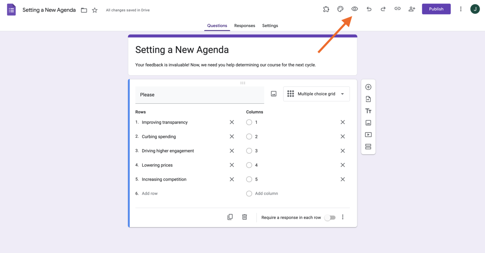Switch to the Responses tab
Screen dimensions: 485x253
[x=244, y=26]
